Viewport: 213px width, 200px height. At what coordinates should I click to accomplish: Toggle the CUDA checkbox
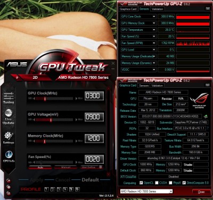tap(157, 182)
